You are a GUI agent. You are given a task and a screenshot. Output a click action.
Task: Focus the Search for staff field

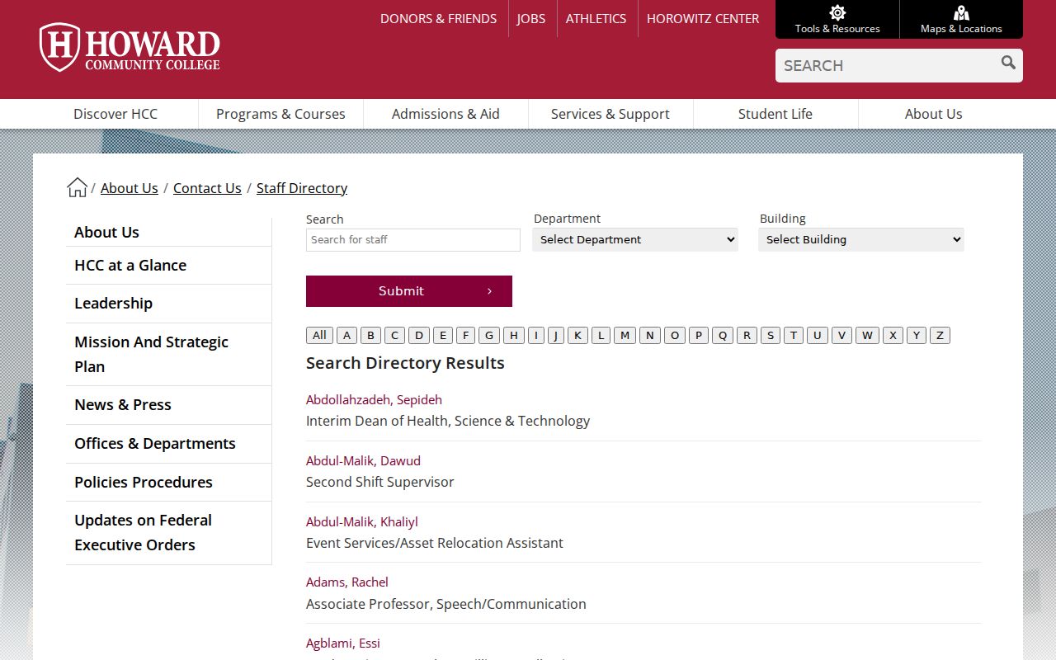pyautogui.click(x=413, y=239)
